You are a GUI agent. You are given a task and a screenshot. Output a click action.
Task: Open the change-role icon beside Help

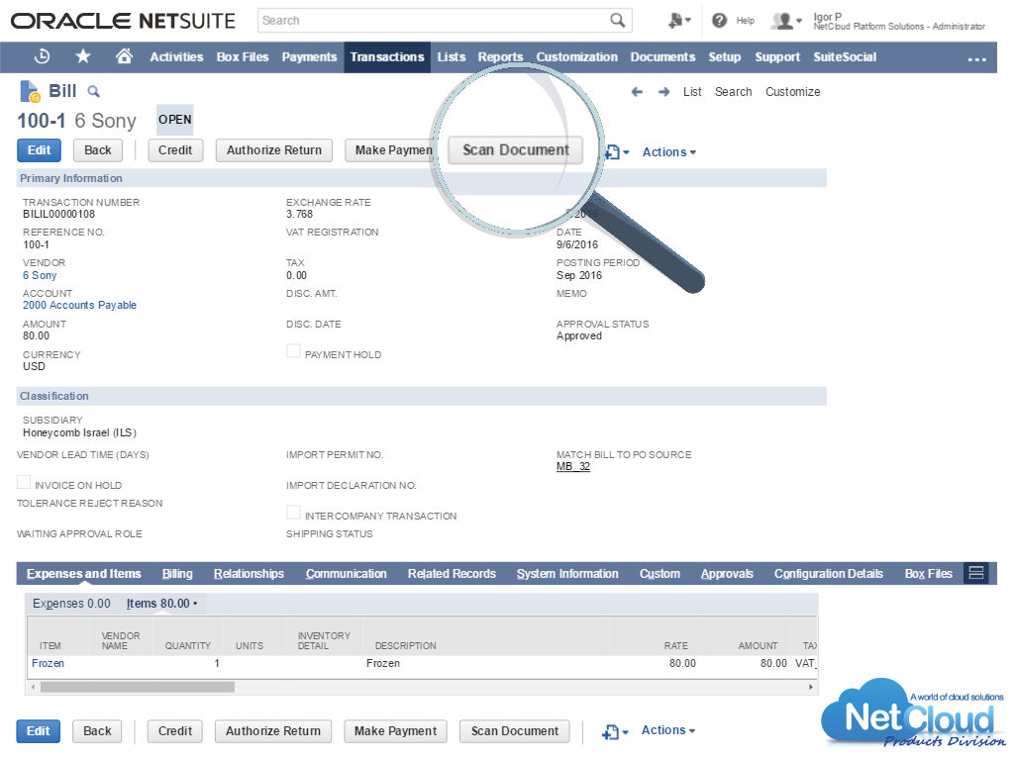tap(679, 21)
